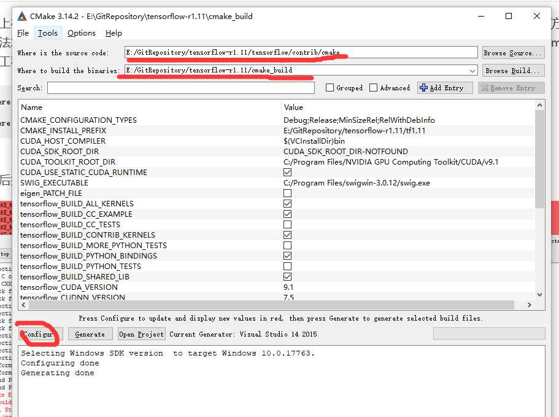Open the Options menu
Viewport: 559px width, 417px height.
pos(81,33)
